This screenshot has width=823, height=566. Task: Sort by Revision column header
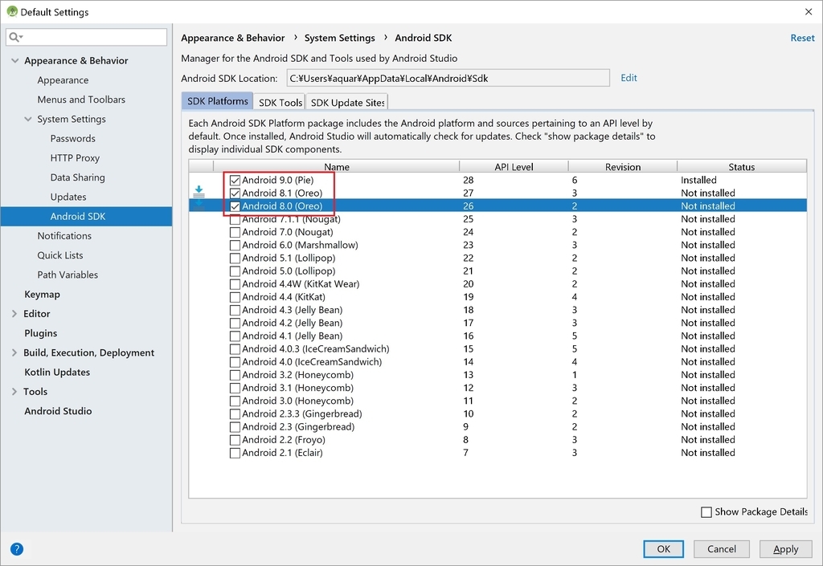[623, 167]
